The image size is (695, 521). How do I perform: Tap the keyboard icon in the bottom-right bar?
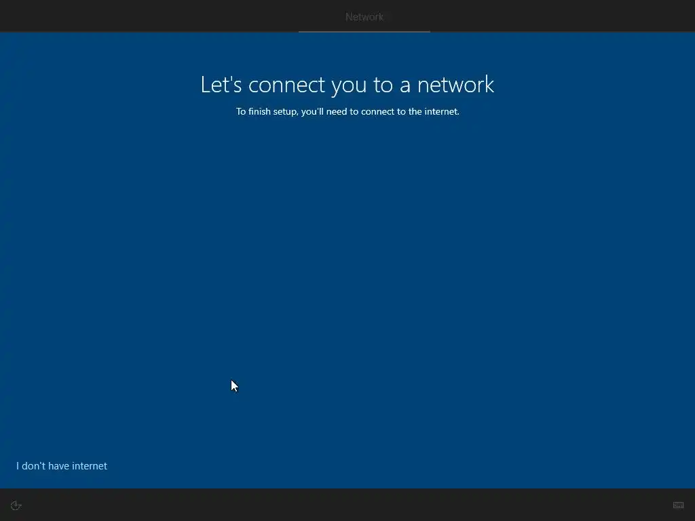tap(678, 505)
